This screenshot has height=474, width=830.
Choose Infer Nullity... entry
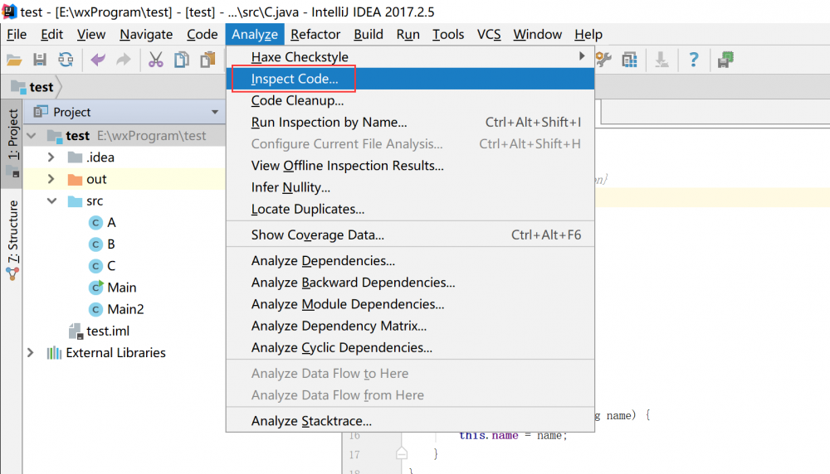[410, 187]
